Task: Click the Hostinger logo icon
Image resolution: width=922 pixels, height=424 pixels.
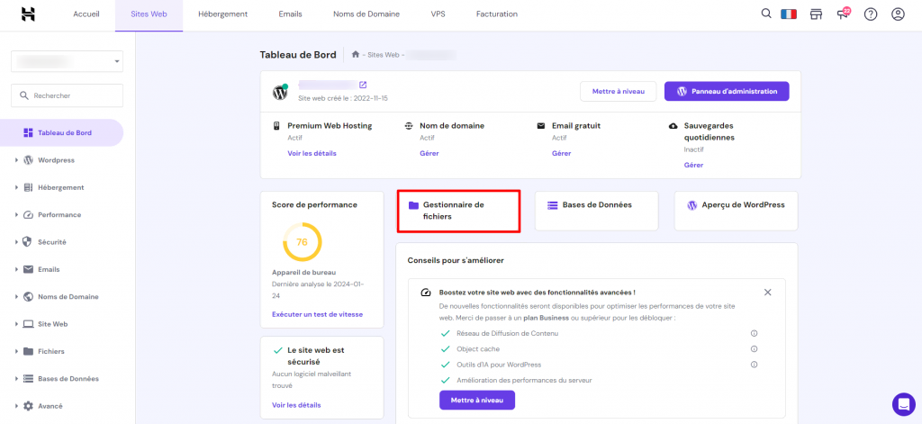Action: click(29, 14)
